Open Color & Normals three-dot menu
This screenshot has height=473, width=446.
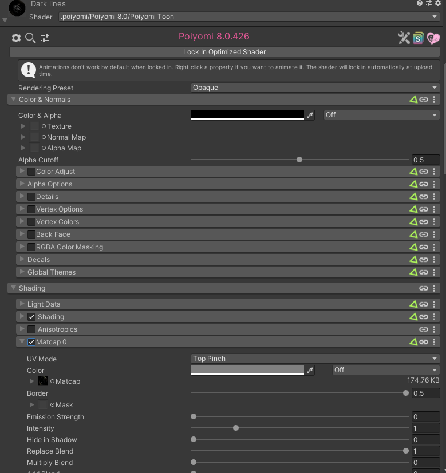pyautogui.click(x=434, y=100)
